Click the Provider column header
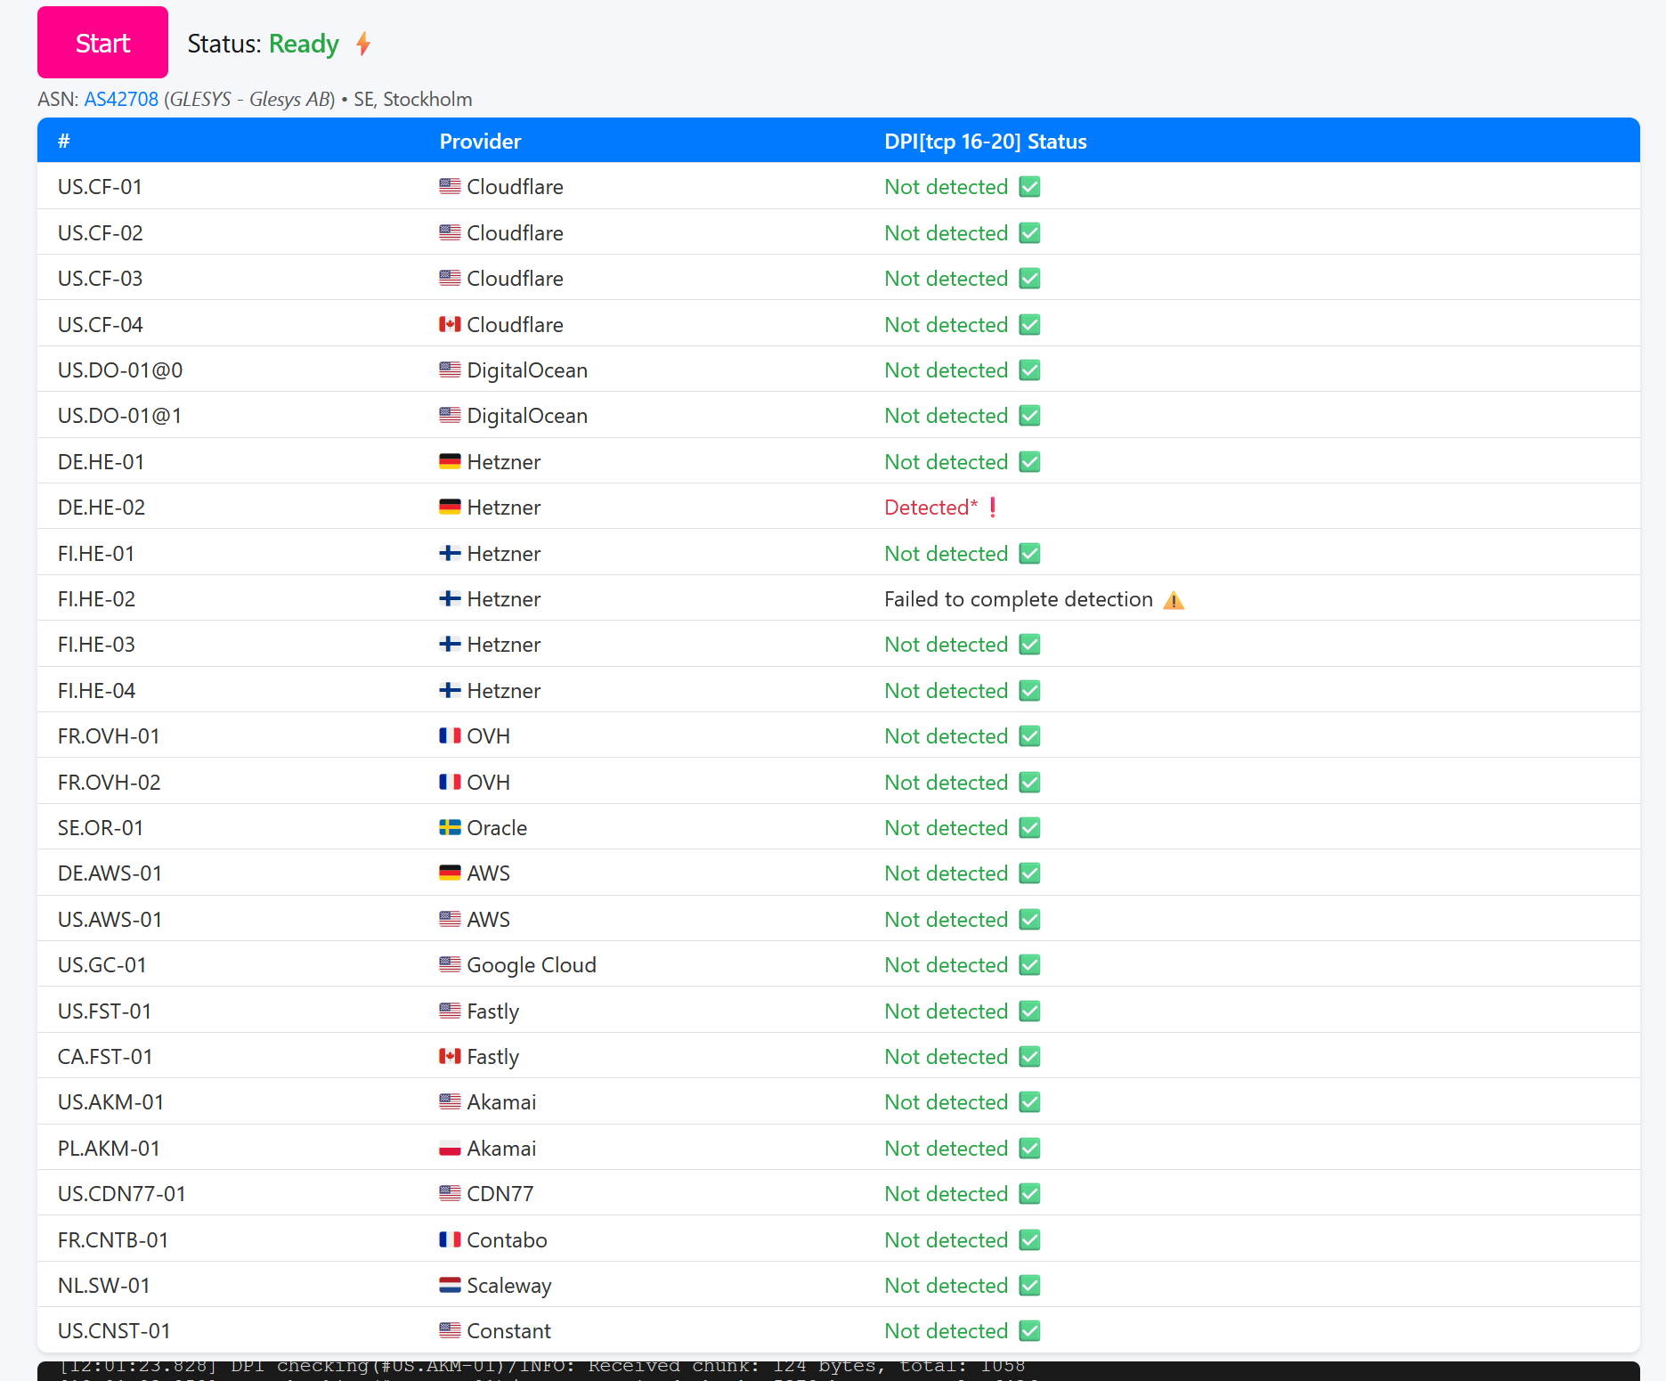Screen dimensions: 1666x1381 click(480, 141)
